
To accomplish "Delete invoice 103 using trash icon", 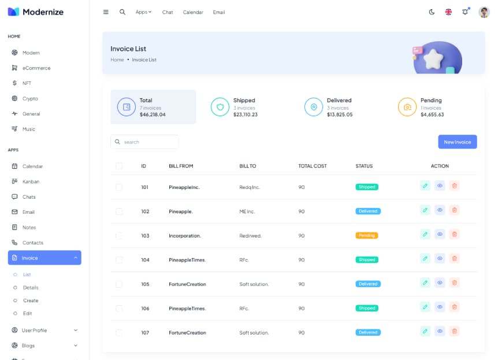I will [454, 235].
